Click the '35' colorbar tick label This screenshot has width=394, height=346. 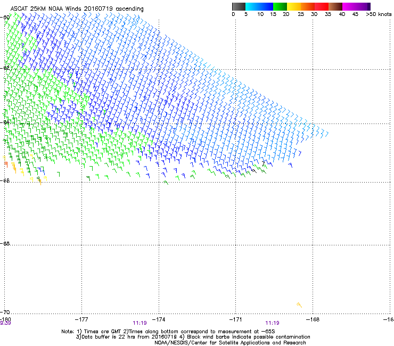[328, 14]
